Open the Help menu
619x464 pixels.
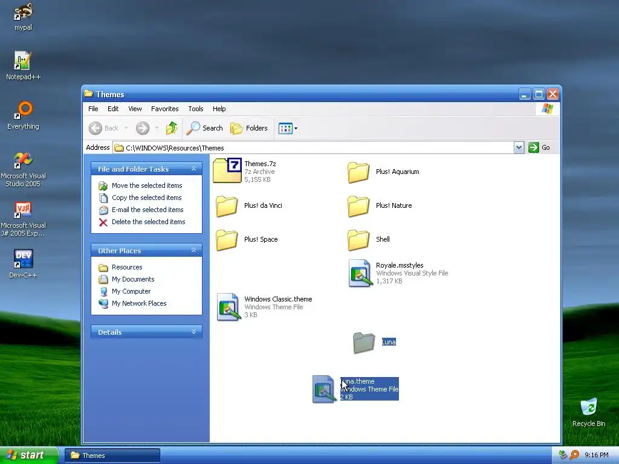[219, 109]
